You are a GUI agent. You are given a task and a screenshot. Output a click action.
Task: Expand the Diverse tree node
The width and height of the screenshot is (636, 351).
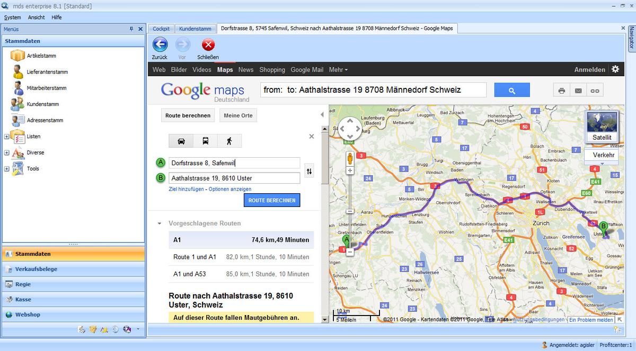pos(7,152)
